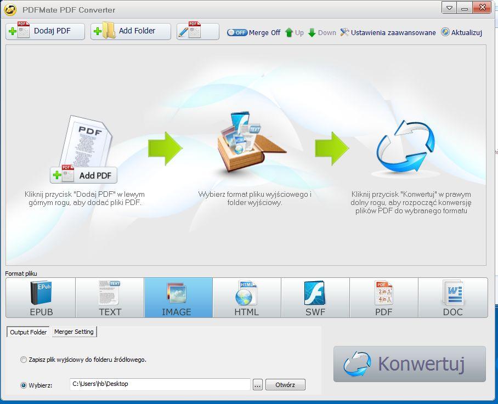Move file Down with green arrow
The height and width of the screenshot is (404, 498).
point(322,32)
